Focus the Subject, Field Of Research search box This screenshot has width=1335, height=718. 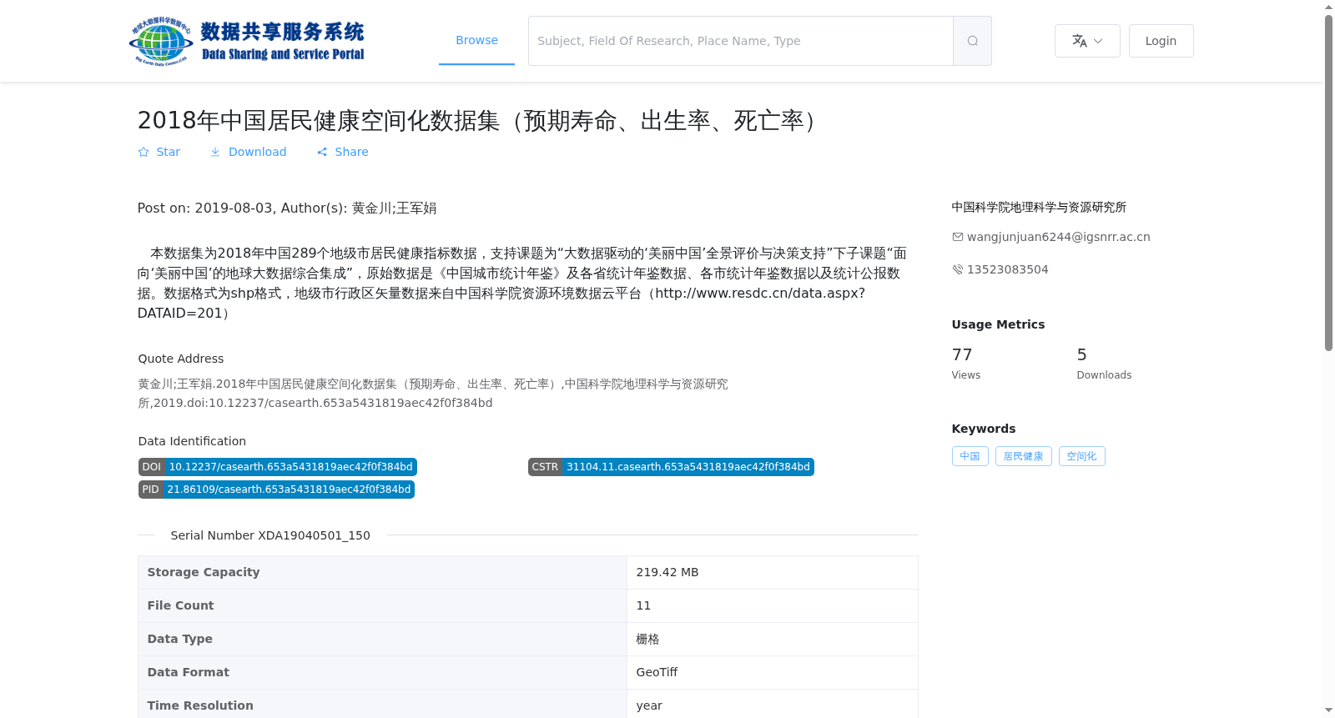[x=741, y=41]
